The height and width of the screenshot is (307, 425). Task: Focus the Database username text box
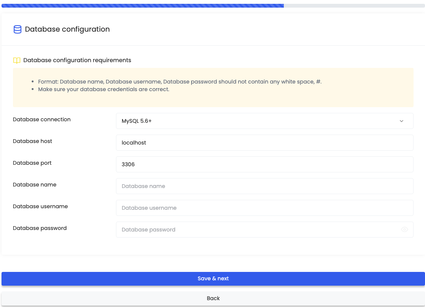264,208
